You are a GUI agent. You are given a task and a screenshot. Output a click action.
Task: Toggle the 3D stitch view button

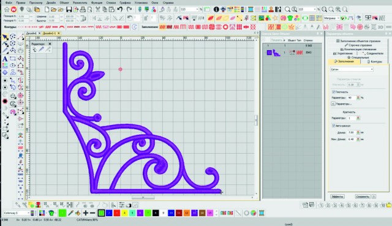click(380, 27)
